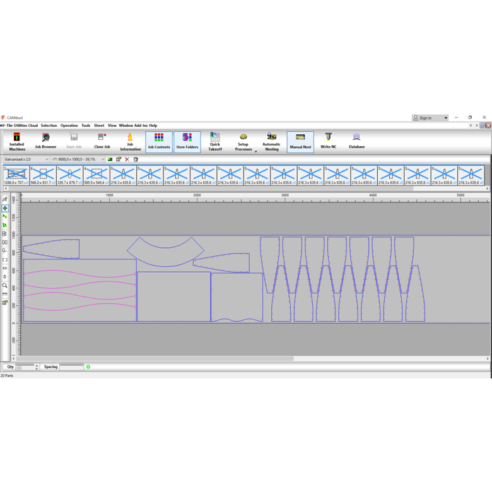This screenshot has height=492, width=492.
Task: Open the View menu
Action: coord(112,126)
